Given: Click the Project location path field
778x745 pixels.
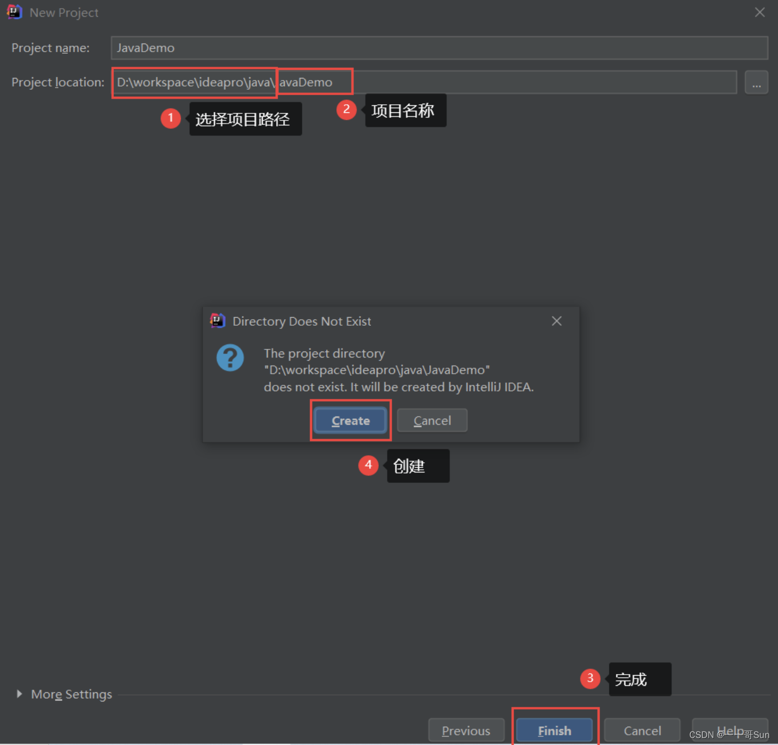Looking at the screenshot, I should pyautogui.click(x=424, y=82).
